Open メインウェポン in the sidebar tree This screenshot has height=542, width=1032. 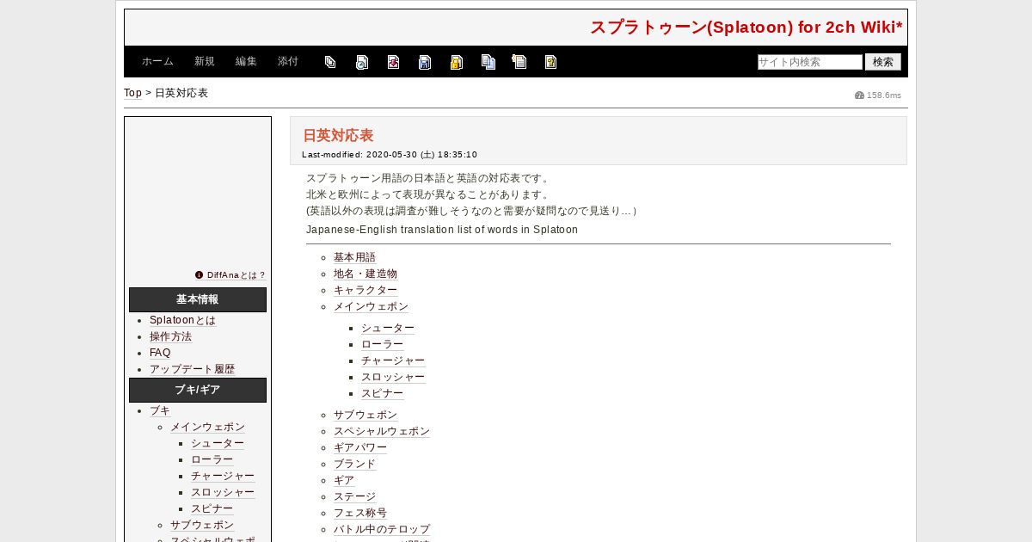tap(207, 428)
